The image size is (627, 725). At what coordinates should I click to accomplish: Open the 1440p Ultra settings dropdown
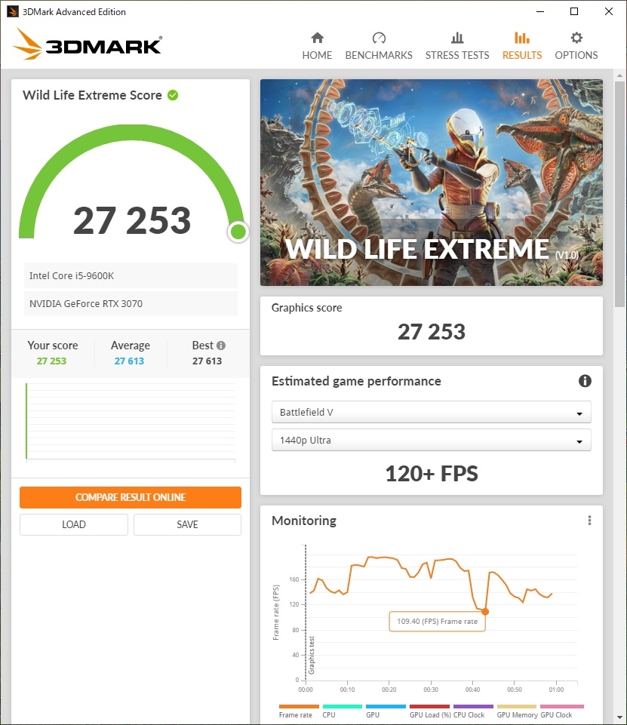tap(432, 440)
